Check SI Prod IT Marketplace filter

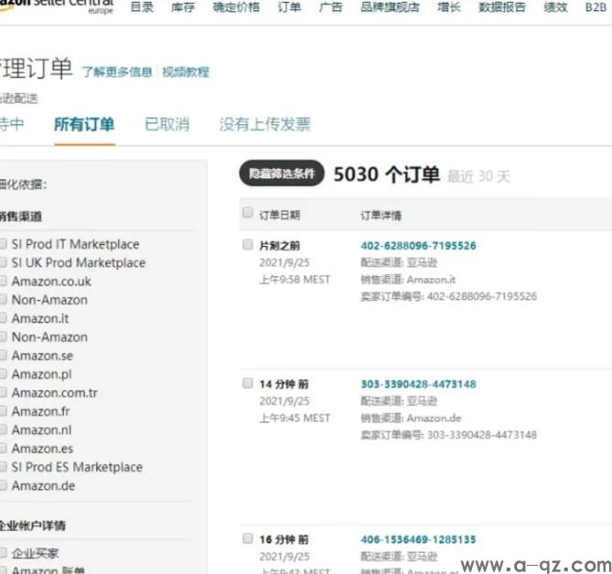3,244
